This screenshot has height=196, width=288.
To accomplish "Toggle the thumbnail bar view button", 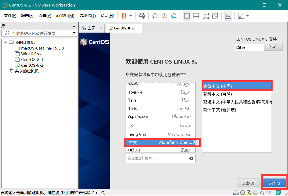I will tap(196, 16).
